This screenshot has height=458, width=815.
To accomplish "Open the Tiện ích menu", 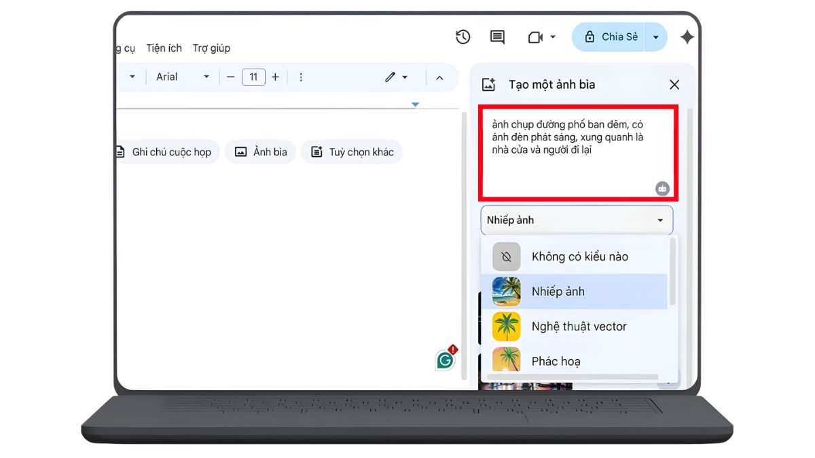I will click(x=164, y=48).
